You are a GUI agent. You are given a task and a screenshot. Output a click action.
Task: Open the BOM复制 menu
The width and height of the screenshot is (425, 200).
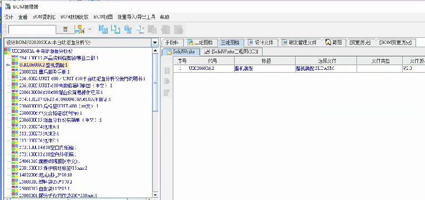pos(44,17)
